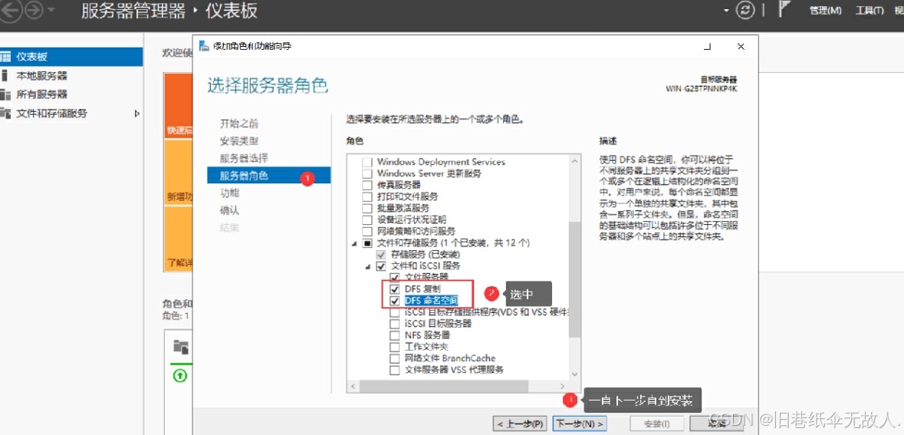Viewport: 904px width, 435px height.
Task: Check Windows Deployment Services role
Action: click(367, 162)
